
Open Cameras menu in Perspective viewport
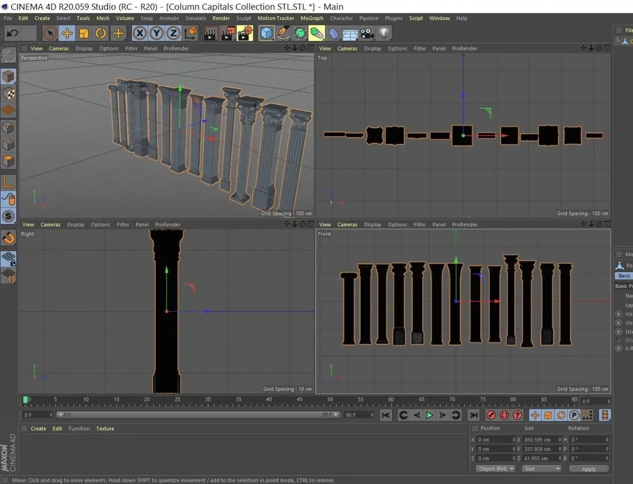(59, 49)
